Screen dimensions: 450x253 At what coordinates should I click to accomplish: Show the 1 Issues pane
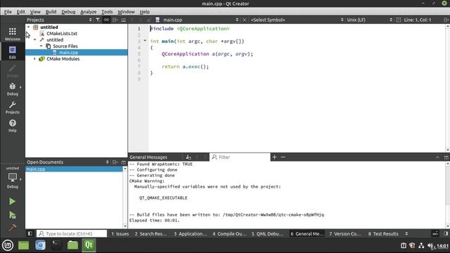pos(120,233)
